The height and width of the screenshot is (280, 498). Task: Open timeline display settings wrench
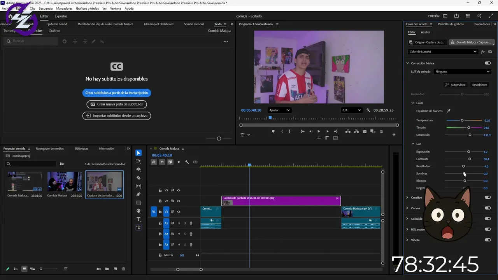point(187,162)
